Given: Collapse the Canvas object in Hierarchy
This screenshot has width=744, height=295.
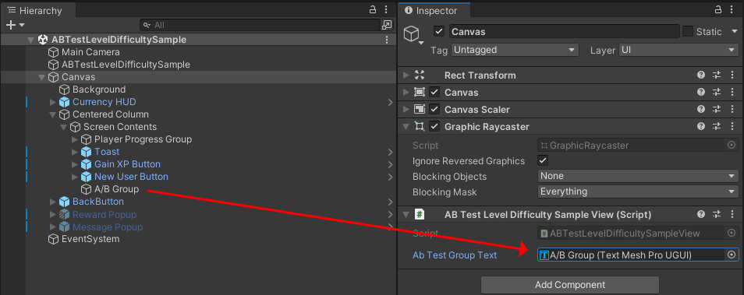Looking at the screenshot, I should click(x=42, y=77).
